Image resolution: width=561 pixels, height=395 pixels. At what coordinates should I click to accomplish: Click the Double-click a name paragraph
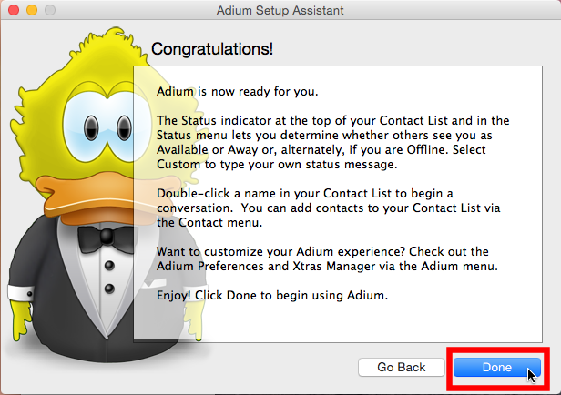click(328, 208)
